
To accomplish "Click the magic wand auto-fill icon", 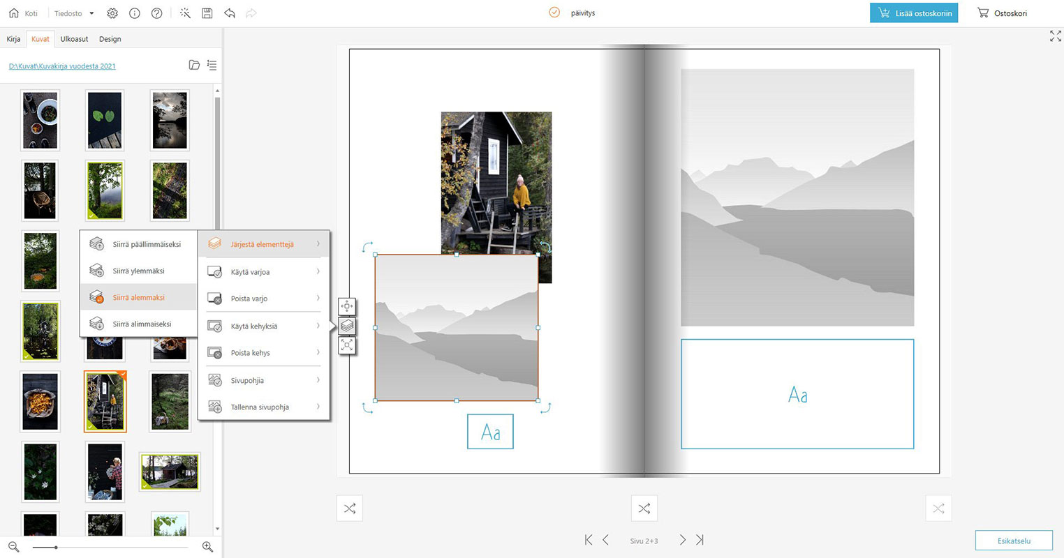I will [185, 13].
